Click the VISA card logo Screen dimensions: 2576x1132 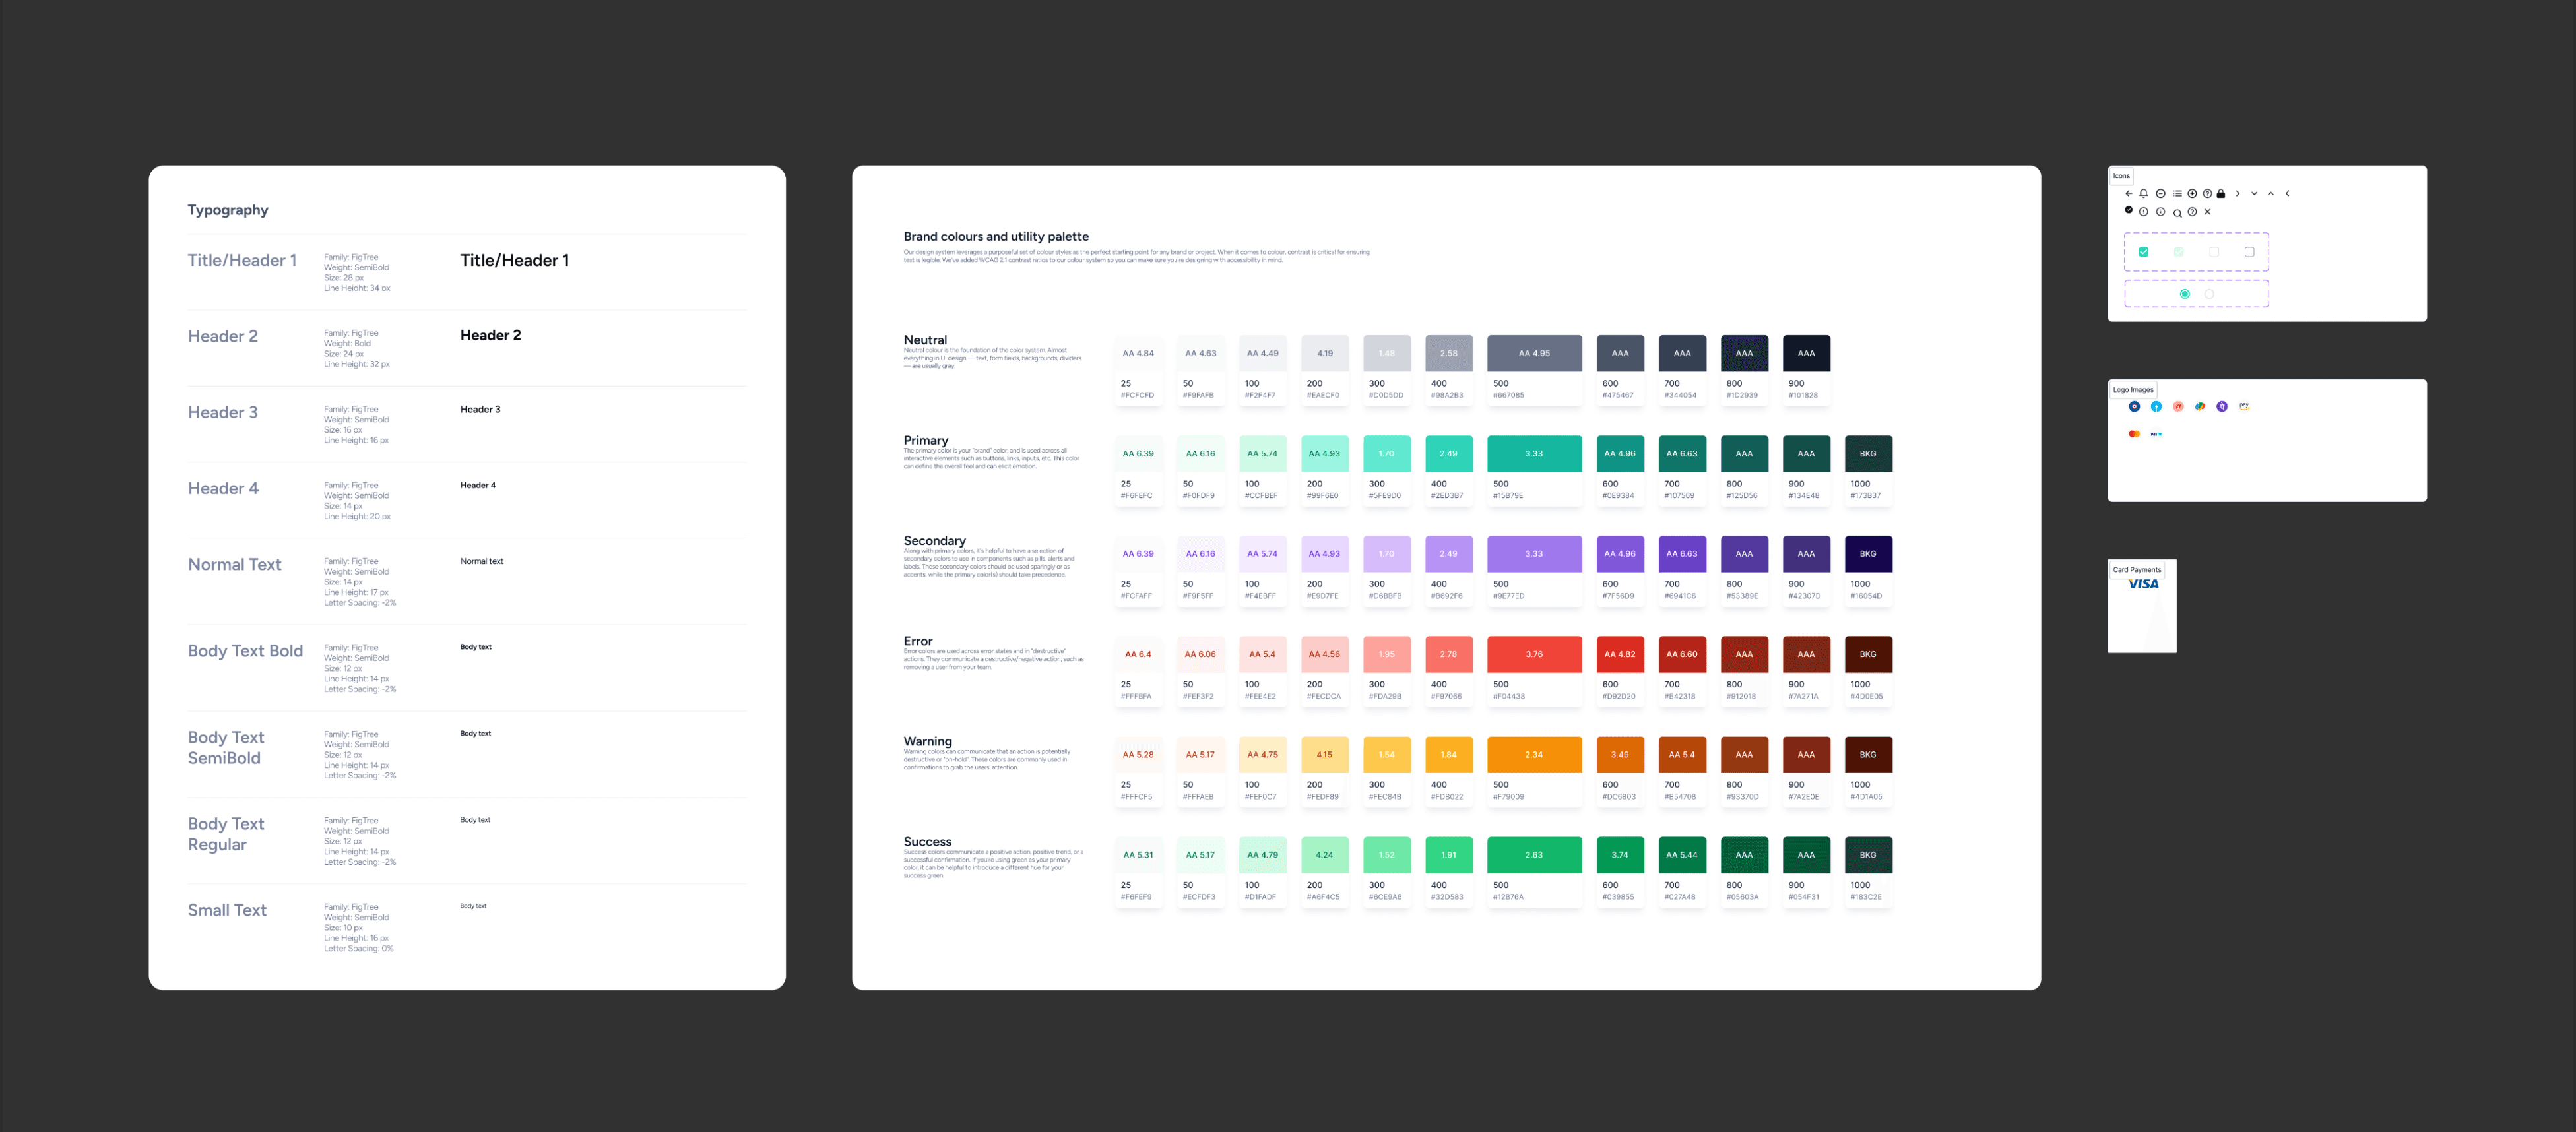point(2143,585)
